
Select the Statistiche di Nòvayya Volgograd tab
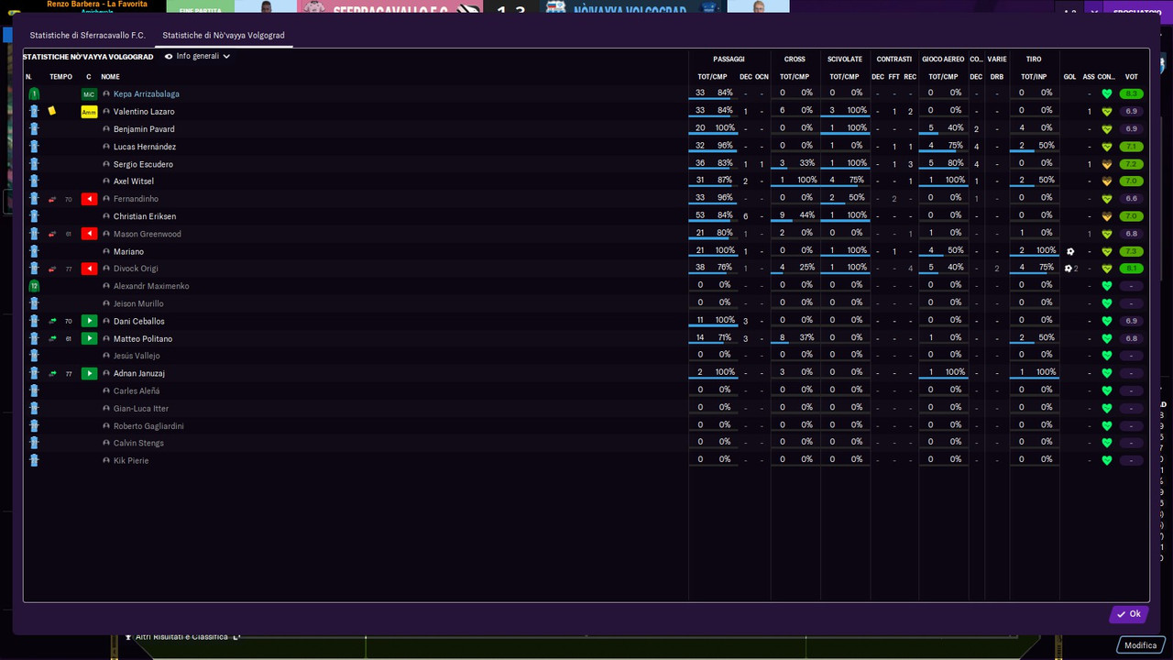click(x=224, y=35)
